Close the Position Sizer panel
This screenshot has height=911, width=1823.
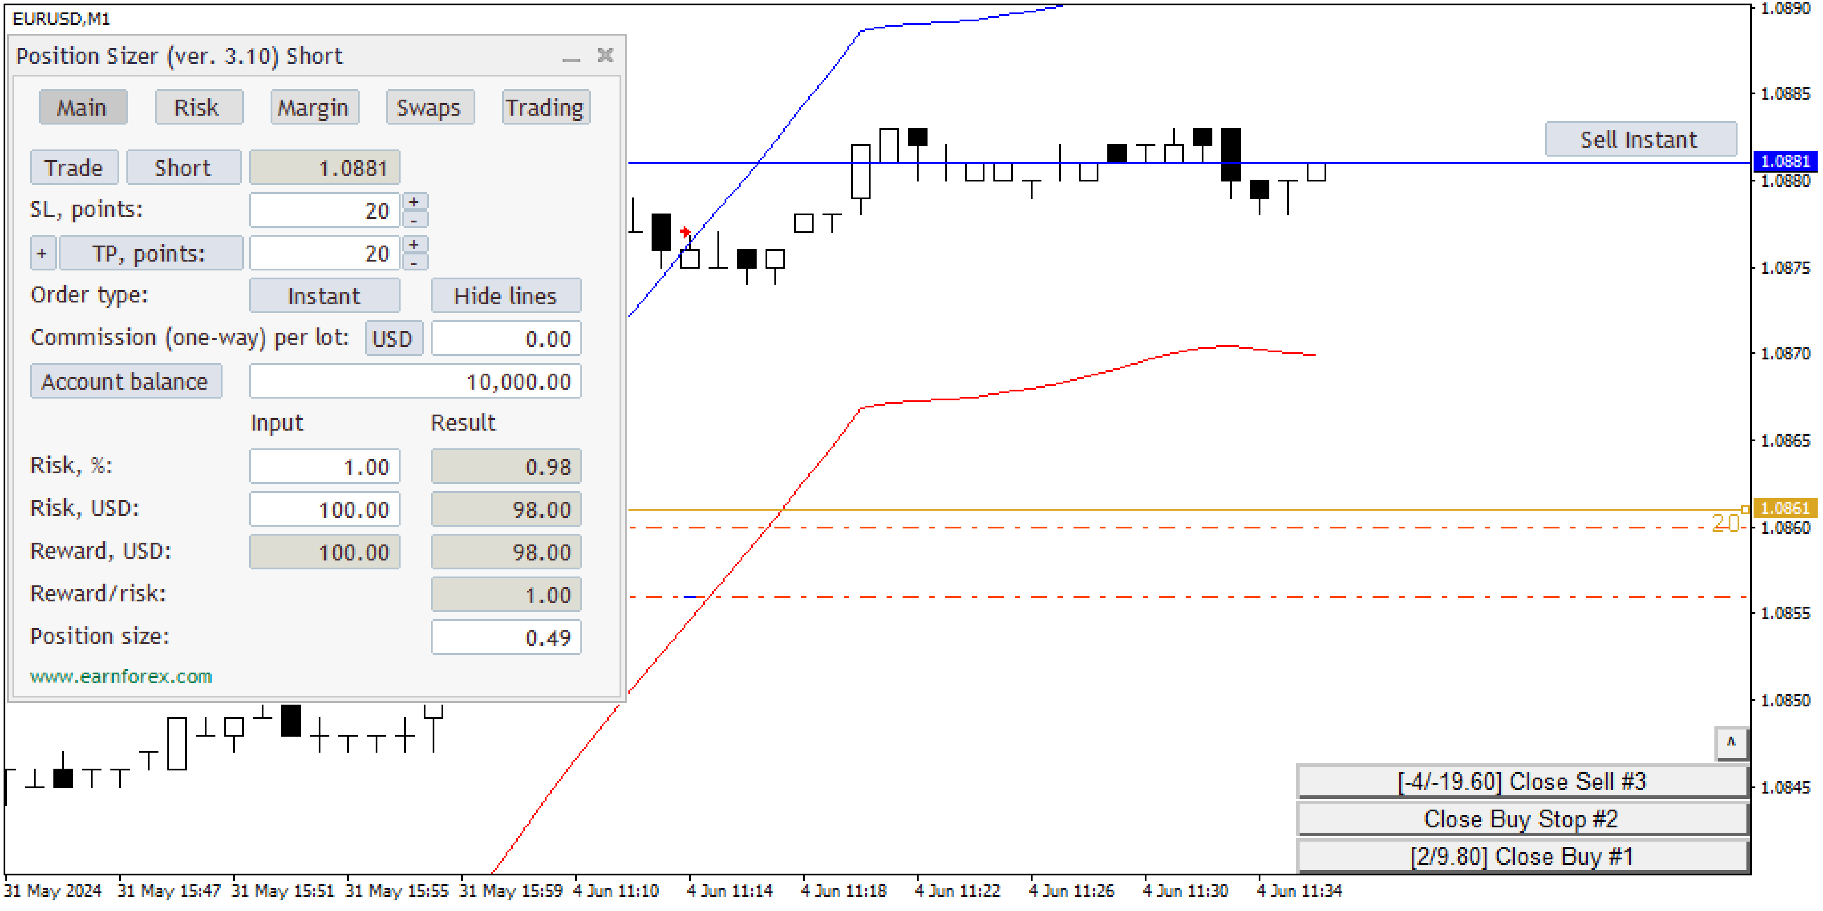(605, 55)
